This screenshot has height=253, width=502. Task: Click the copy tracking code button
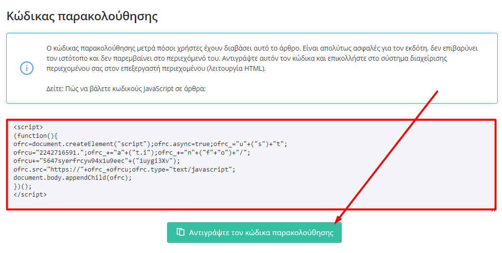tap(254, 232)
